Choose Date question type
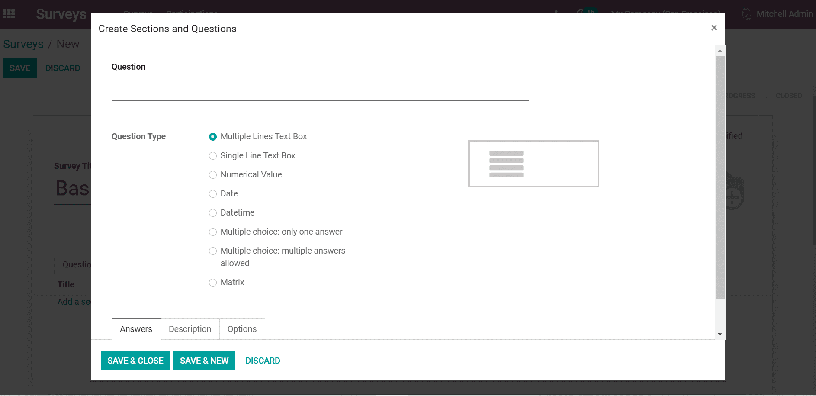This screenshot has width=816, height=396. (x=213, y=194)
